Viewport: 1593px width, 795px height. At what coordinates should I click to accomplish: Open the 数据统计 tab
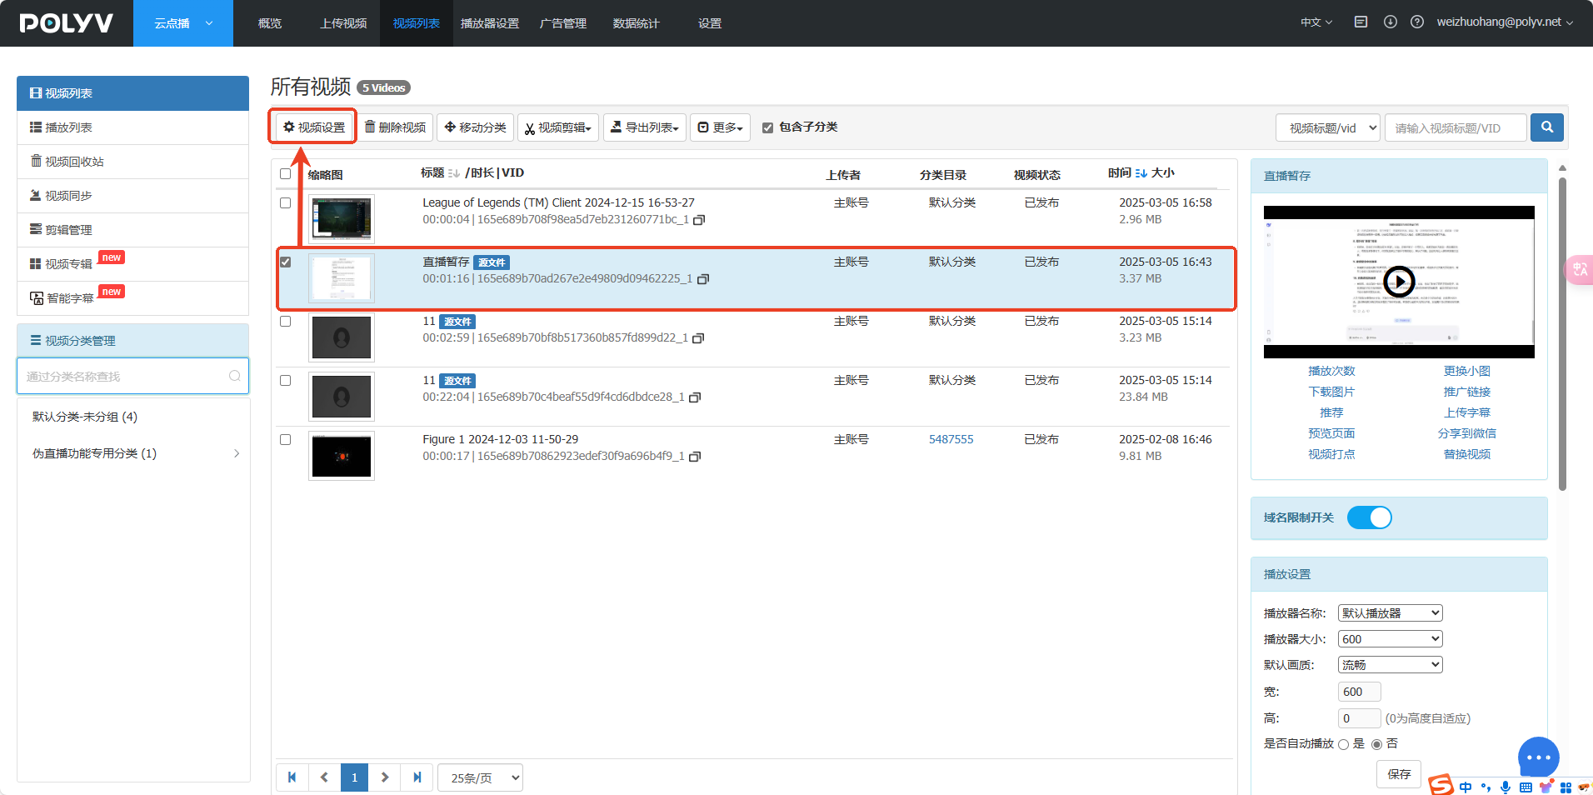click(x=637, y=23)
